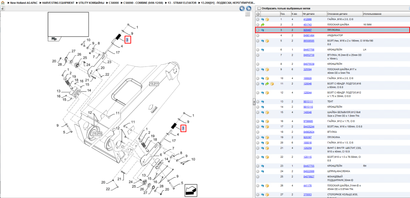Click the blue arrow icon for part 100020

pos(262,78)
